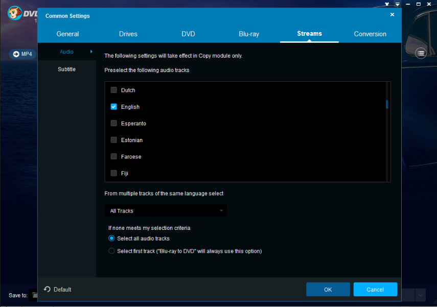
Task: Go to the Conversion tab
Action: pyautogui.click(x=370, y=34)
